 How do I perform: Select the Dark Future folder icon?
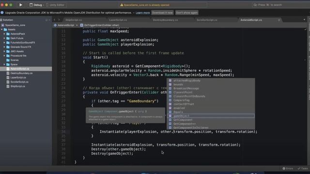tap(8, 38)
